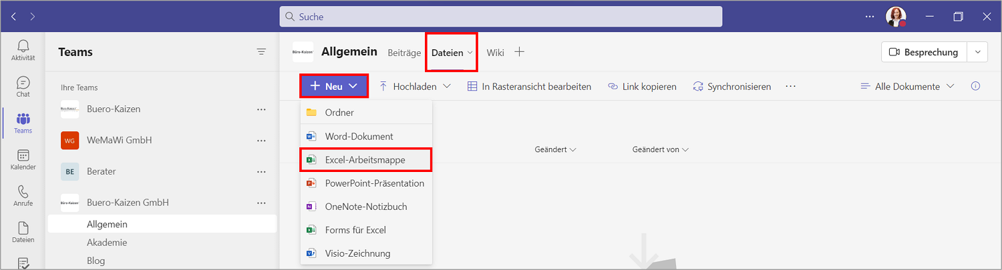
Task: Expand the Besprechung dropdown arrow
Action: [979, 52]
